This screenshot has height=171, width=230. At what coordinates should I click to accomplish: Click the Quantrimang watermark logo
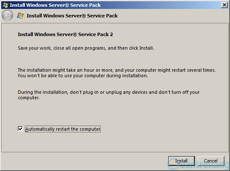199,163
